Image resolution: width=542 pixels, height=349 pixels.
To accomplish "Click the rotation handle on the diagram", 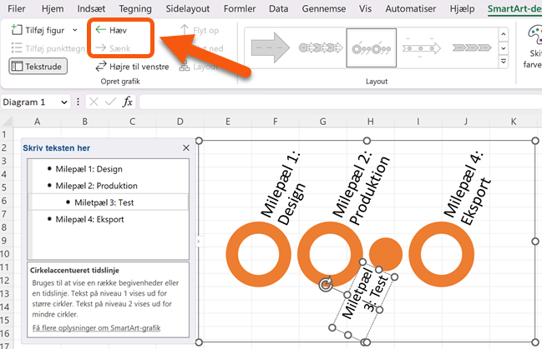I will point(325,286).
